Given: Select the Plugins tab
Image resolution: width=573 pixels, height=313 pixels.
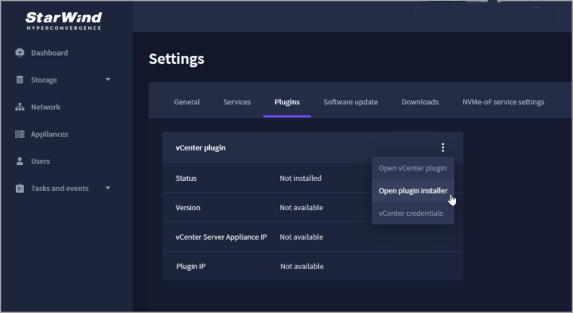Looking at the screenshot, I should click(287, 102).
